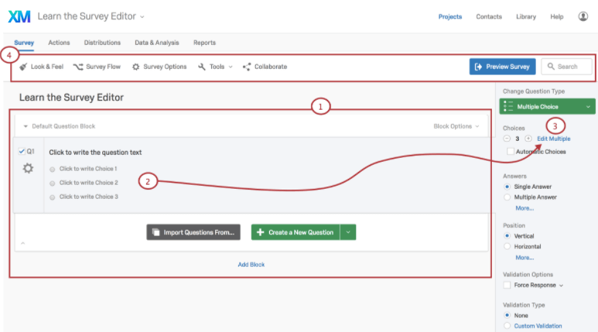Click the Preview Survey button

pos(502,67)
